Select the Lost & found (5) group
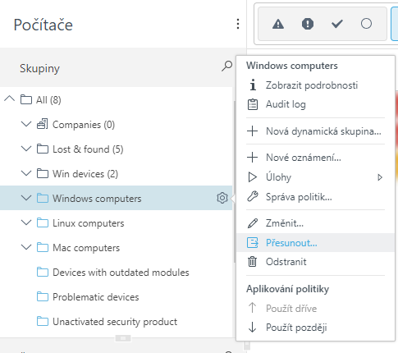 tap(88, 149)
